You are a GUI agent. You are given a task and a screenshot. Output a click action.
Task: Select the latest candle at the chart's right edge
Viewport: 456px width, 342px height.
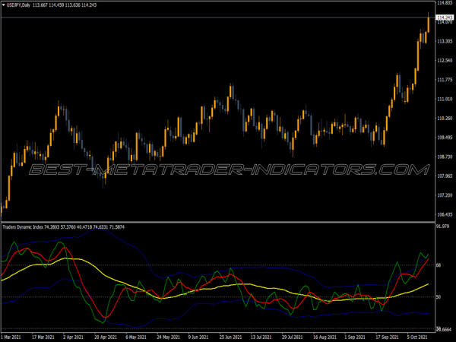(428, 23)
